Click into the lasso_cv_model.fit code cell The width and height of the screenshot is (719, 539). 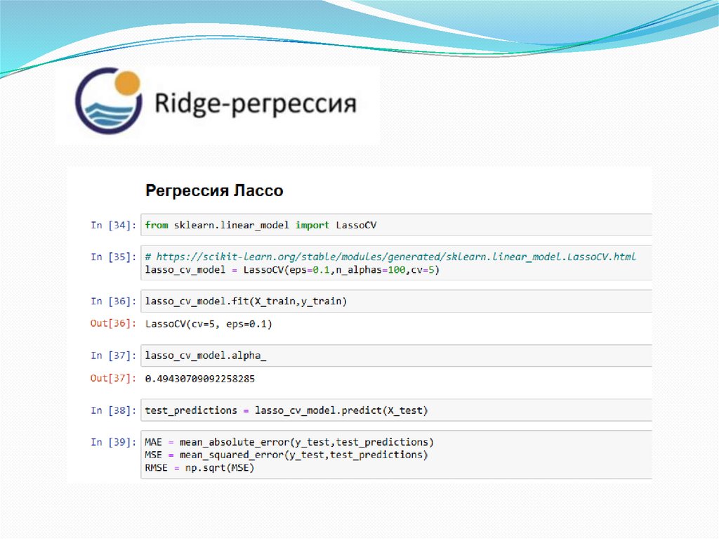tap(393, 301)
